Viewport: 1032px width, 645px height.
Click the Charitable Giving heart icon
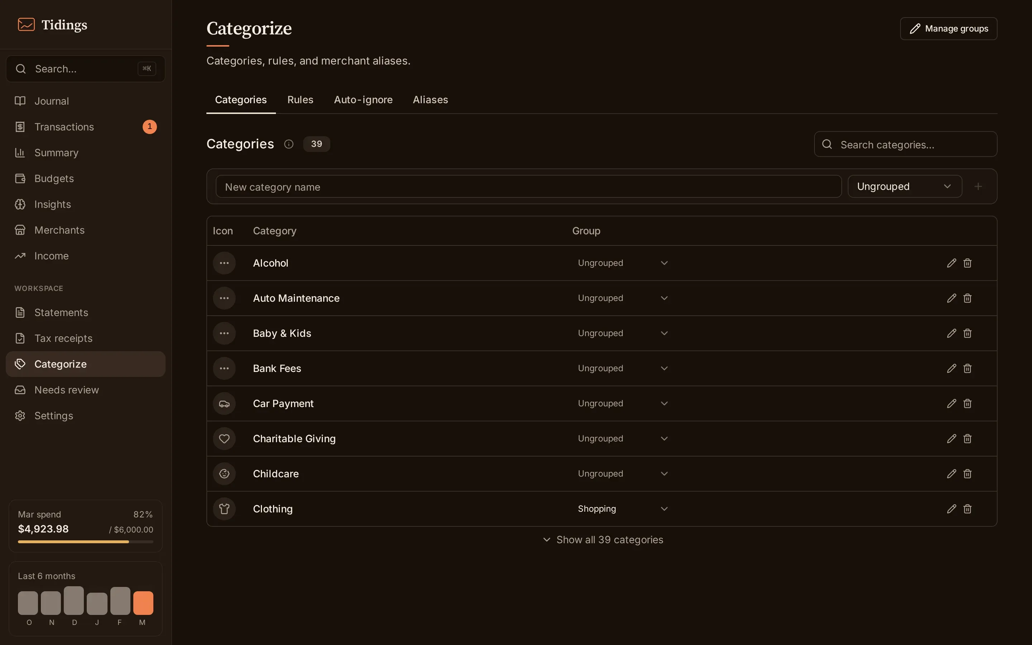pos(224,439)
